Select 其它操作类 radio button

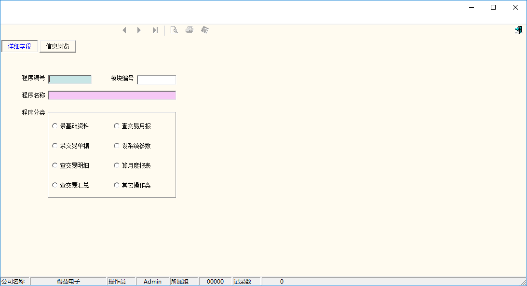click(x=117, y=185)
